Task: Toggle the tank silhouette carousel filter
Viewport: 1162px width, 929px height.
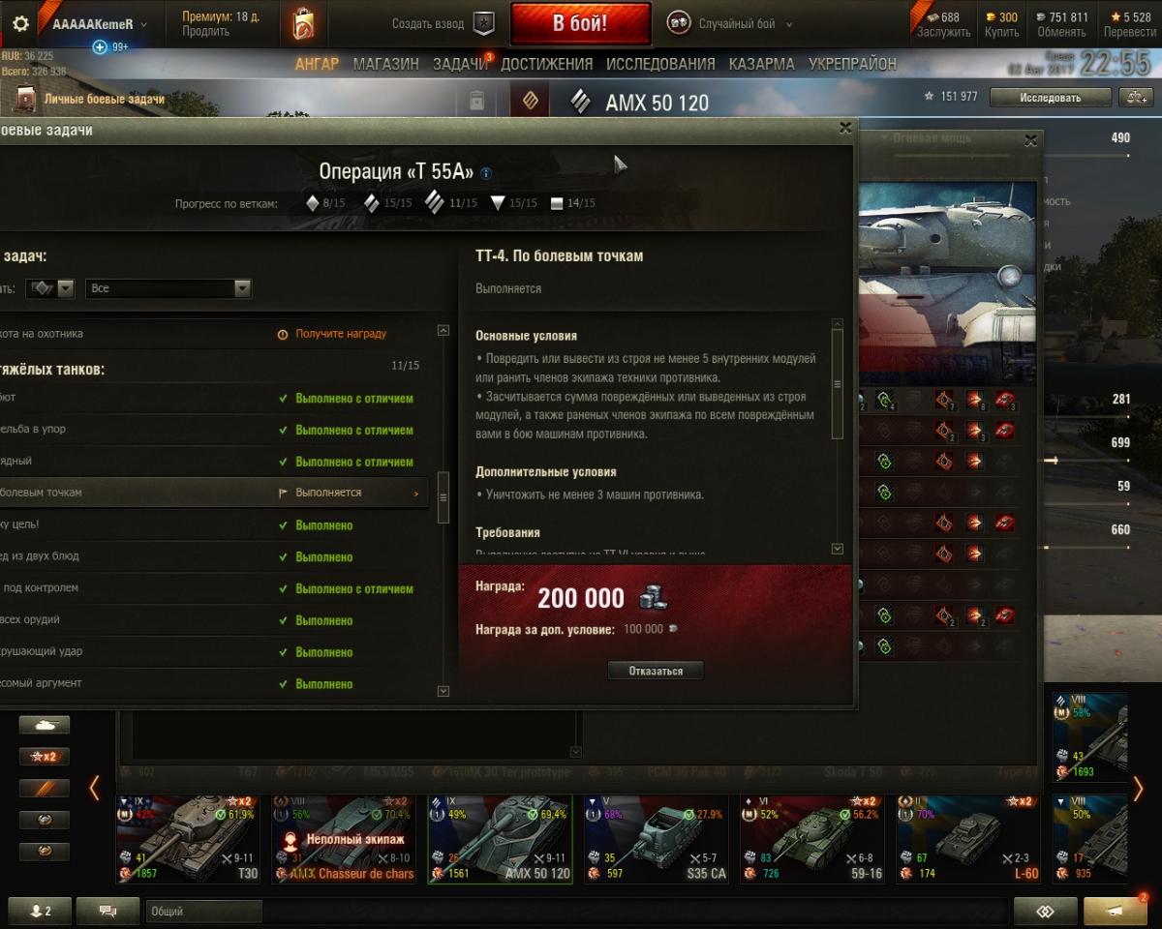Action: tap(45, 725)
